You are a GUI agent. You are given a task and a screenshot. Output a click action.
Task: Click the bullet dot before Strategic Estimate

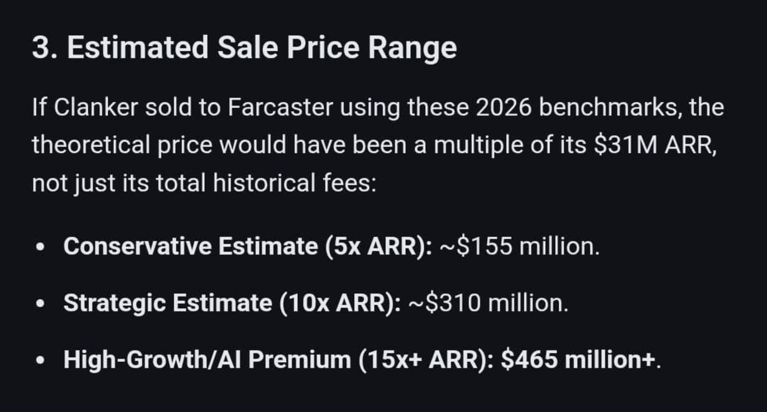tap(40, 304)
